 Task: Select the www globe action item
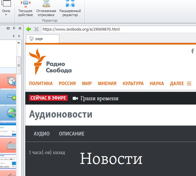(8, 113)
